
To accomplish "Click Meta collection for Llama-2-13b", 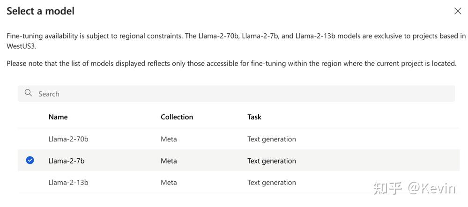I will [x=169, y=183].
